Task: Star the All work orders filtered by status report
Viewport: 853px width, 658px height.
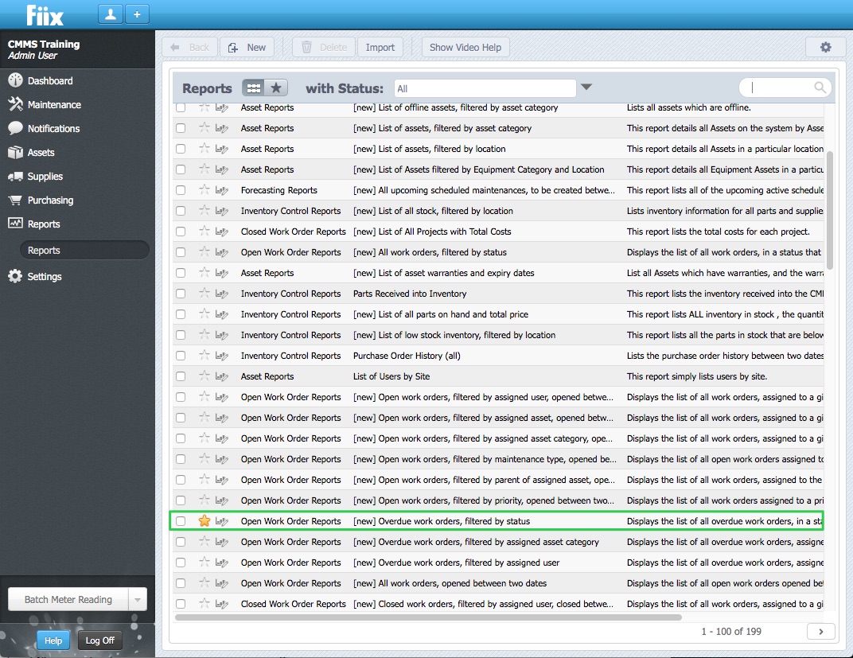Action: coord(204,251)
